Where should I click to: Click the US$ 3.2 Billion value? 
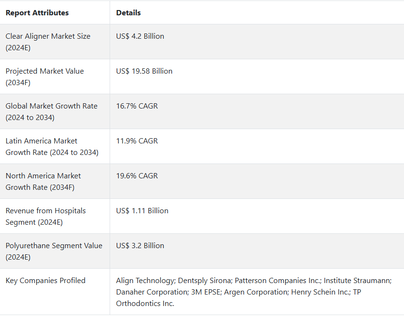[140, 246]
